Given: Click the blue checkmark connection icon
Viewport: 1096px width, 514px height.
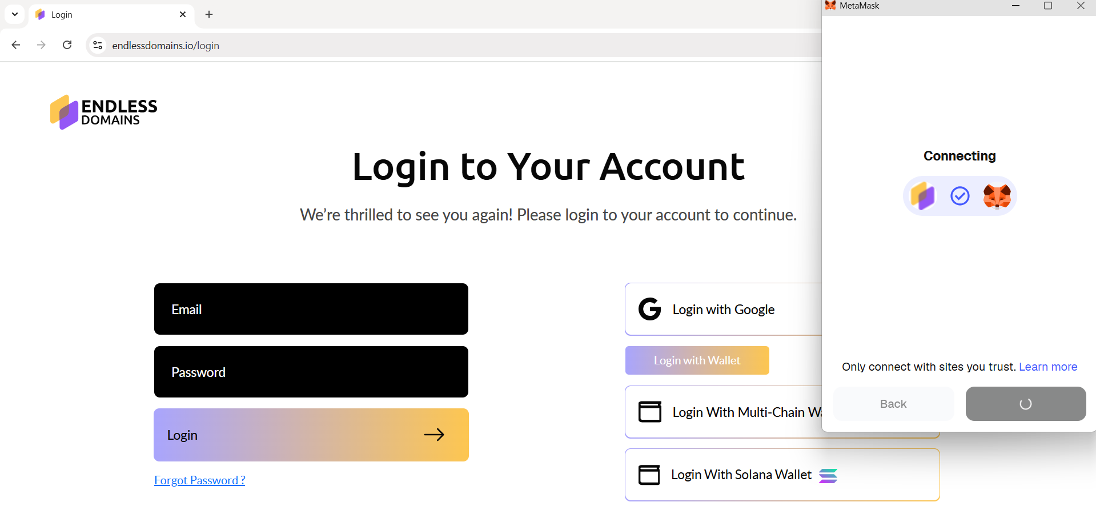Looking at the screenshot, I should [959, 196].
